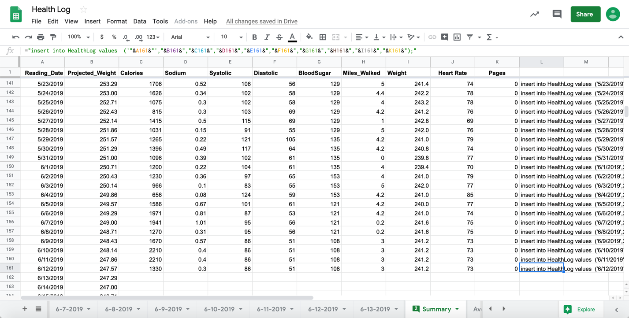Select the cell with date 6/13/2019
Image resolution: width=629 pixels, height=318 pixels.
(x=42, y=278)
